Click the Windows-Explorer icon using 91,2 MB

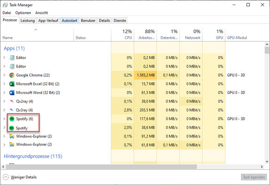point(12,136)
